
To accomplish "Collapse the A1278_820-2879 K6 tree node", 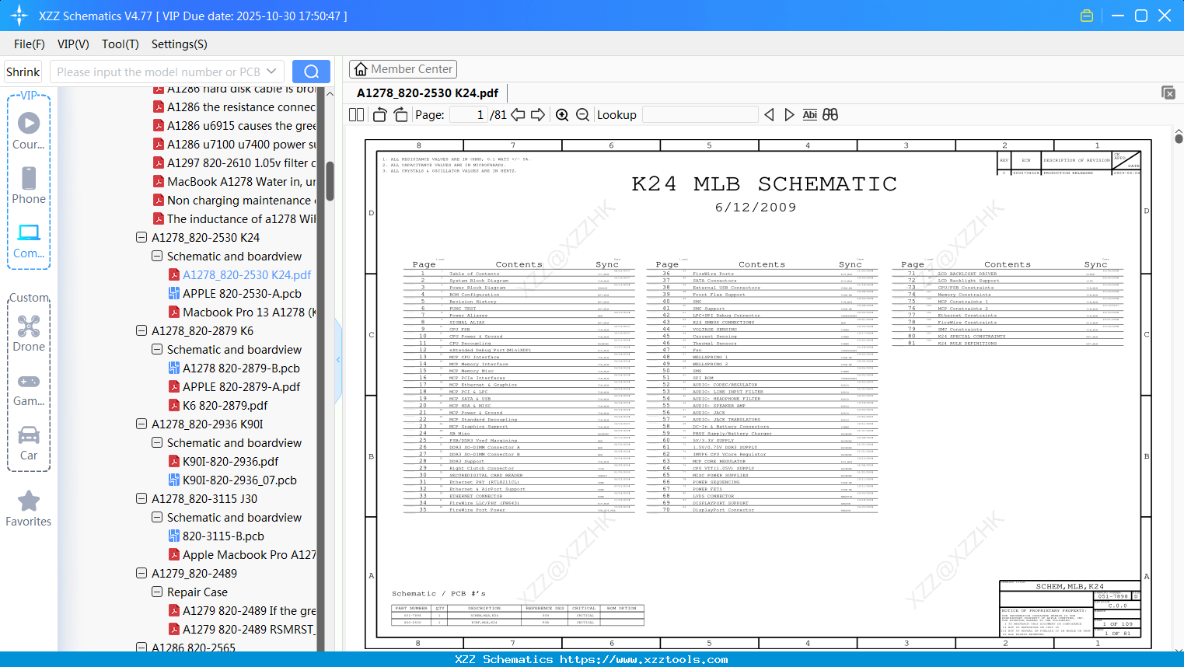I will 141,331.
